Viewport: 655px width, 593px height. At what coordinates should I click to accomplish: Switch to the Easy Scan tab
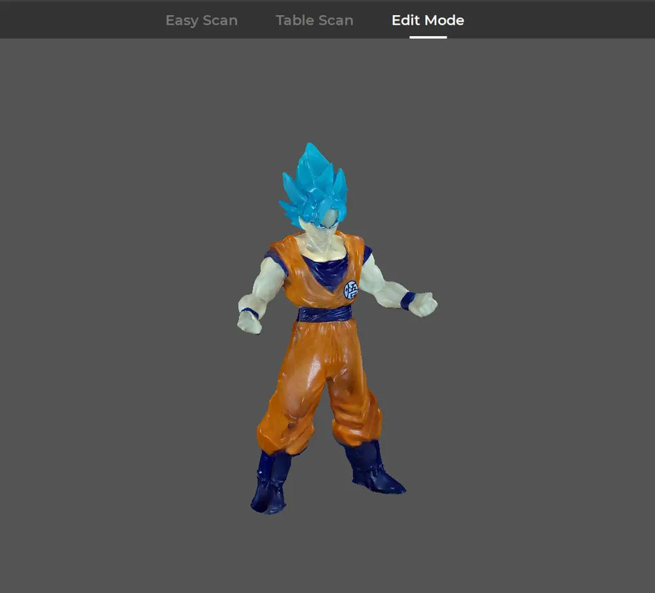point(201,20)
